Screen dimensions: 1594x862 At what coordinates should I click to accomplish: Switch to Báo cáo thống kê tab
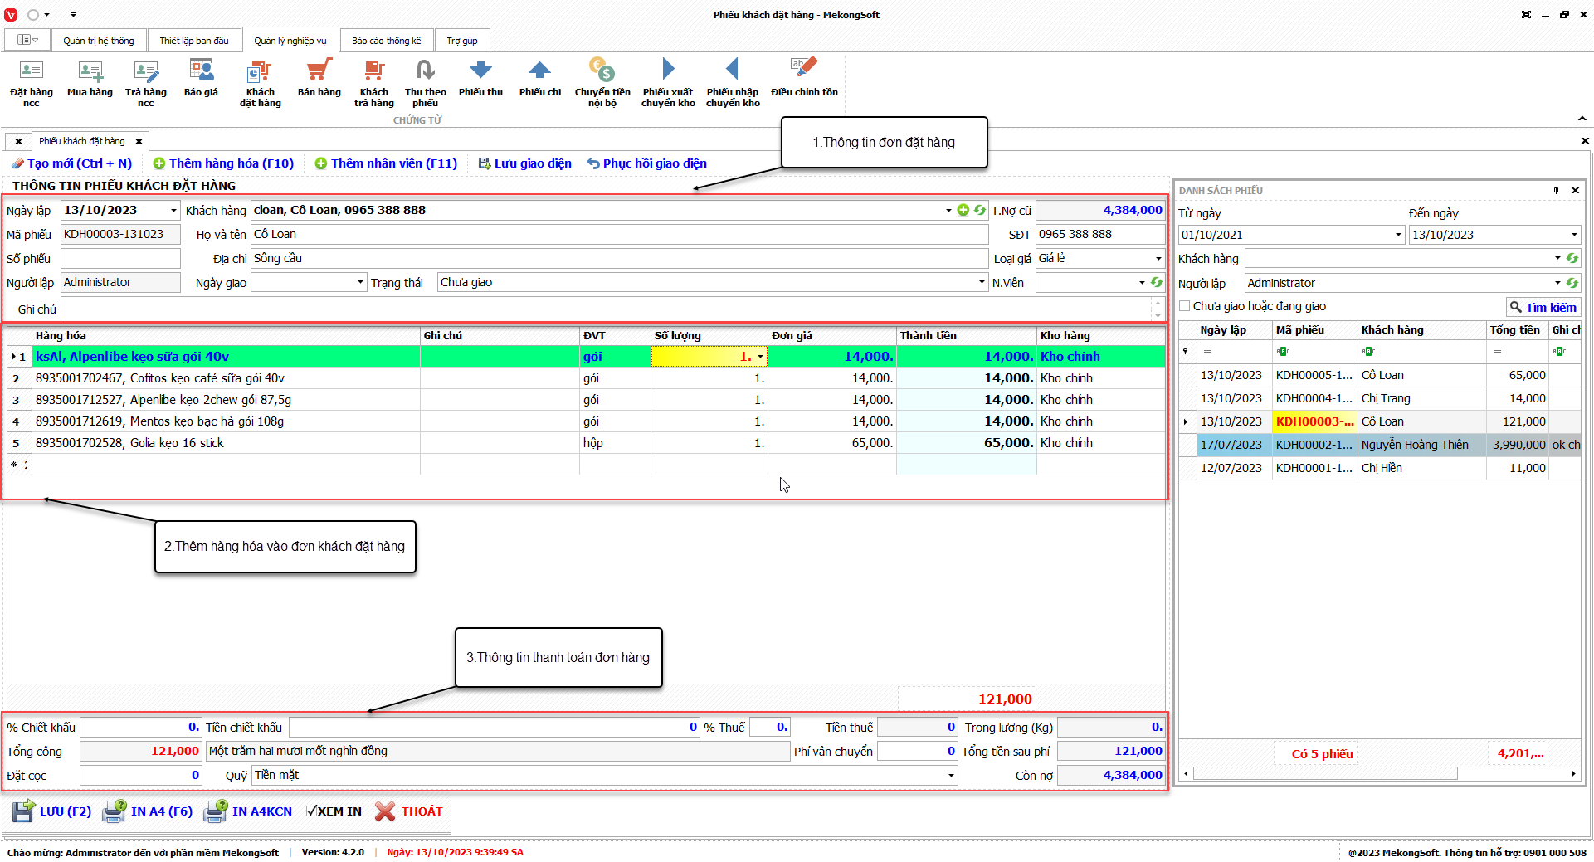coord(386,41)
